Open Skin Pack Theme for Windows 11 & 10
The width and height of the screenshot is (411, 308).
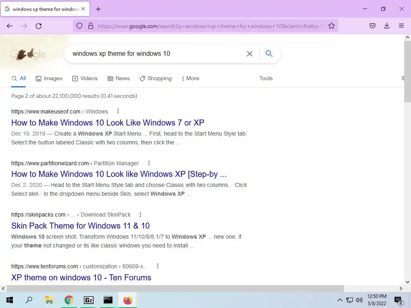80,226
